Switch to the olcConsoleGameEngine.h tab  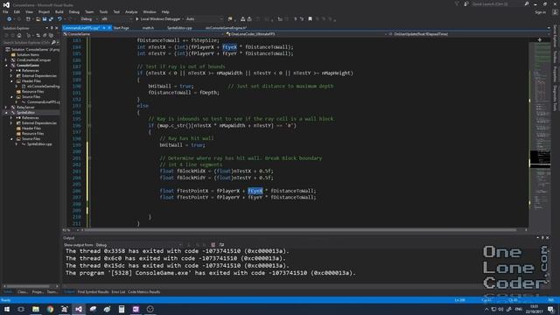(x=226, y=28)
